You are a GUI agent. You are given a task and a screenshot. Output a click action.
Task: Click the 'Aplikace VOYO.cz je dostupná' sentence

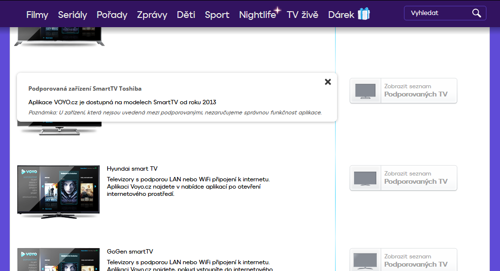point(122,102)
